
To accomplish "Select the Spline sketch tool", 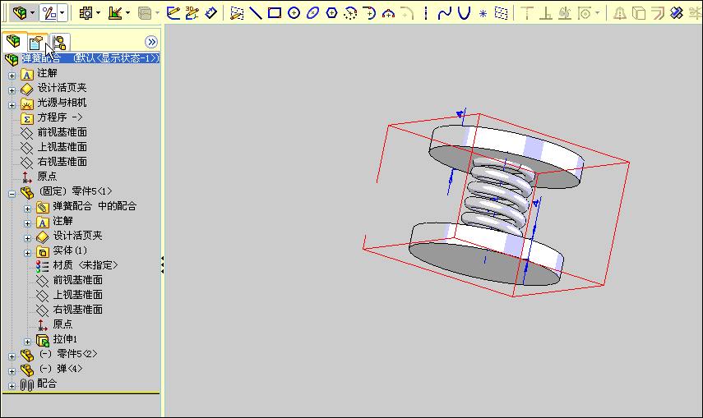I will tap(444, 12).
